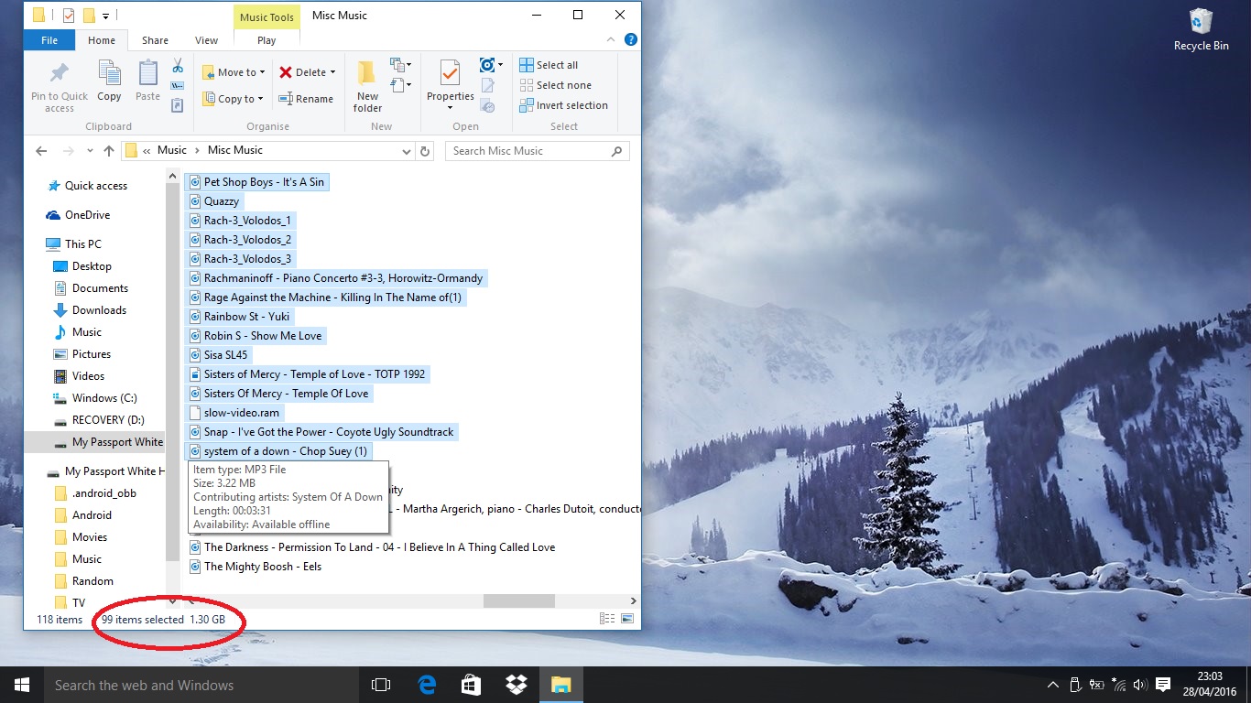Click Music in the address breadcrumb

point(172,150)
